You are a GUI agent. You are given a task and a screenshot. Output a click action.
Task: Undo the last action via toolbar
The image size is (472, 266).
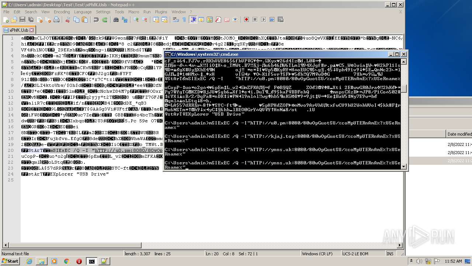[96, 20]
